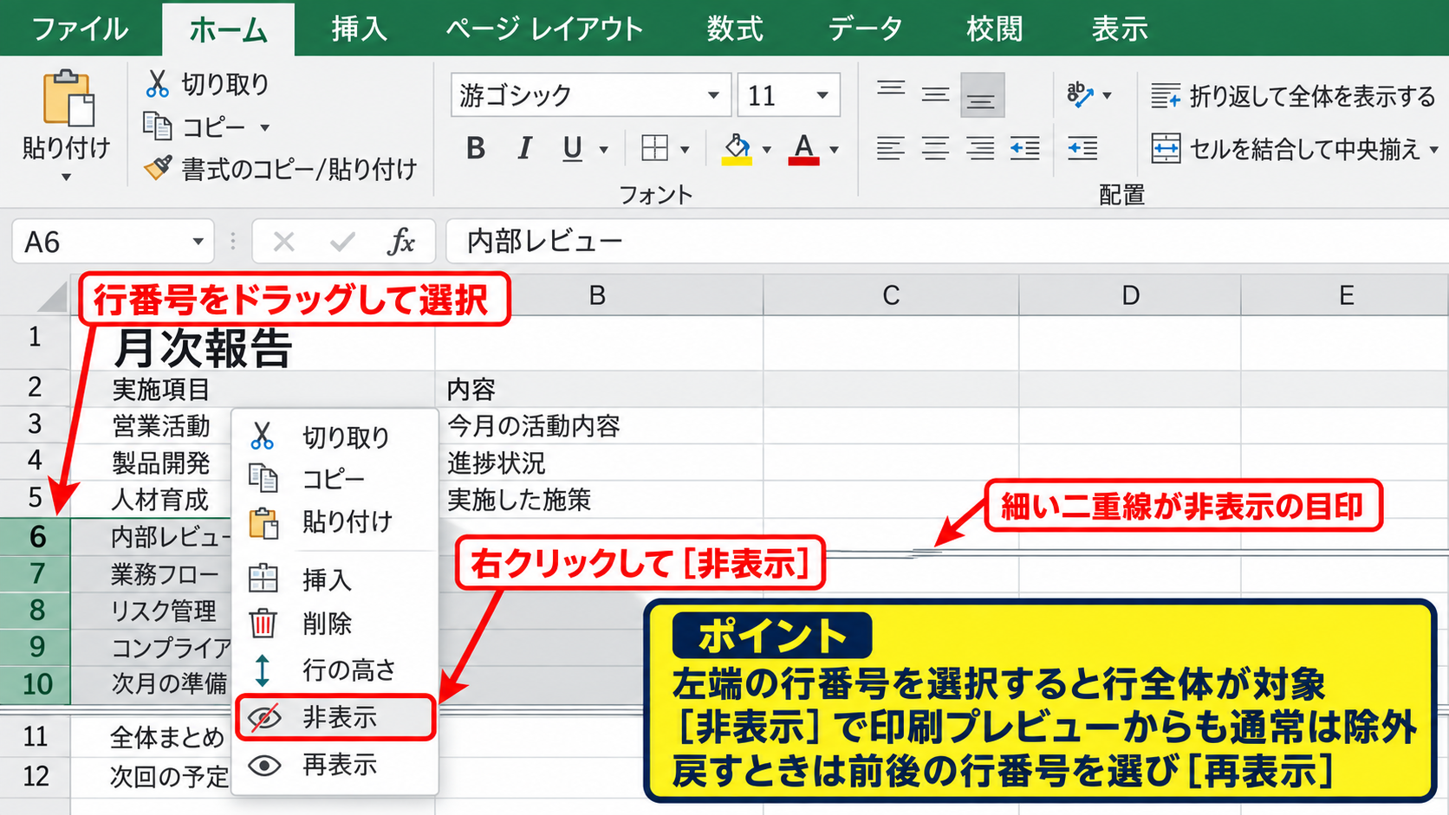This screenshot has width=1449, height=815.
Task: Toggle Italic formatting
Action: point(523,149)
